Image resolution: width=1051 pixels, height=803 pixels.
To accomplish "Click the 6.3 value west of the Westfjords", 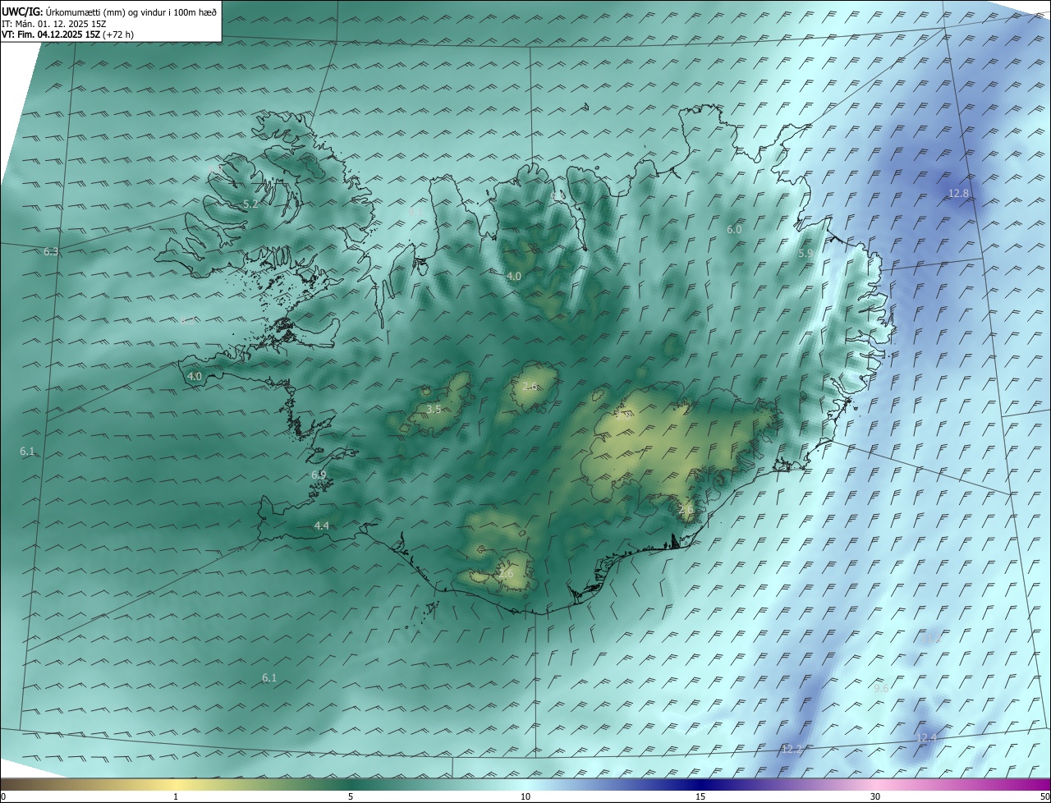I will pos(51,251).
